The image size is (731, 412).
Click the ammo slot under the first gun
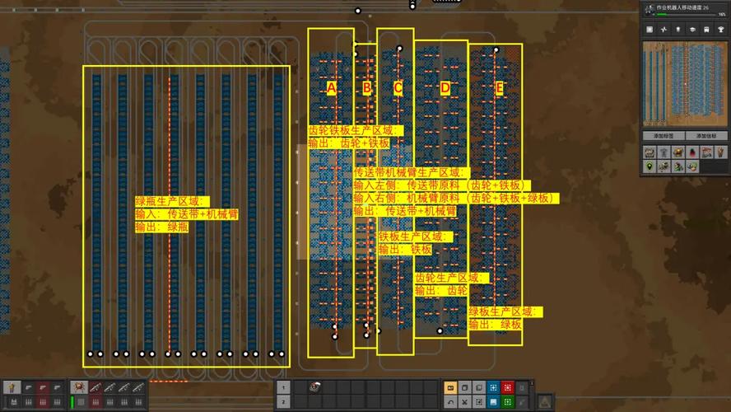coord(29,402)
